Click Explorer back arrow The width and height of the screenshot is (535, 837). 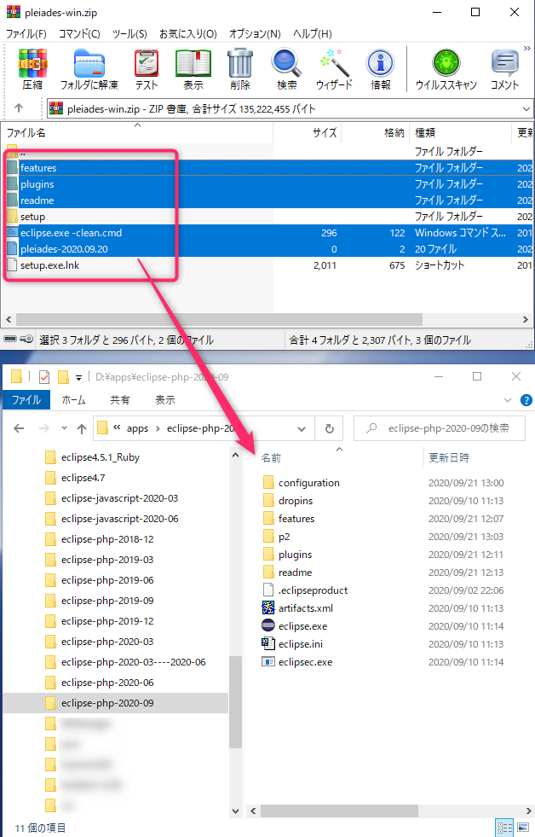coord(19,428)
